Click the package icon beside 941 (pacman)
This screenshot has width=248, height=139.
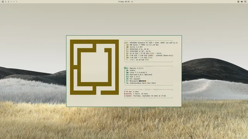(127, 79)
